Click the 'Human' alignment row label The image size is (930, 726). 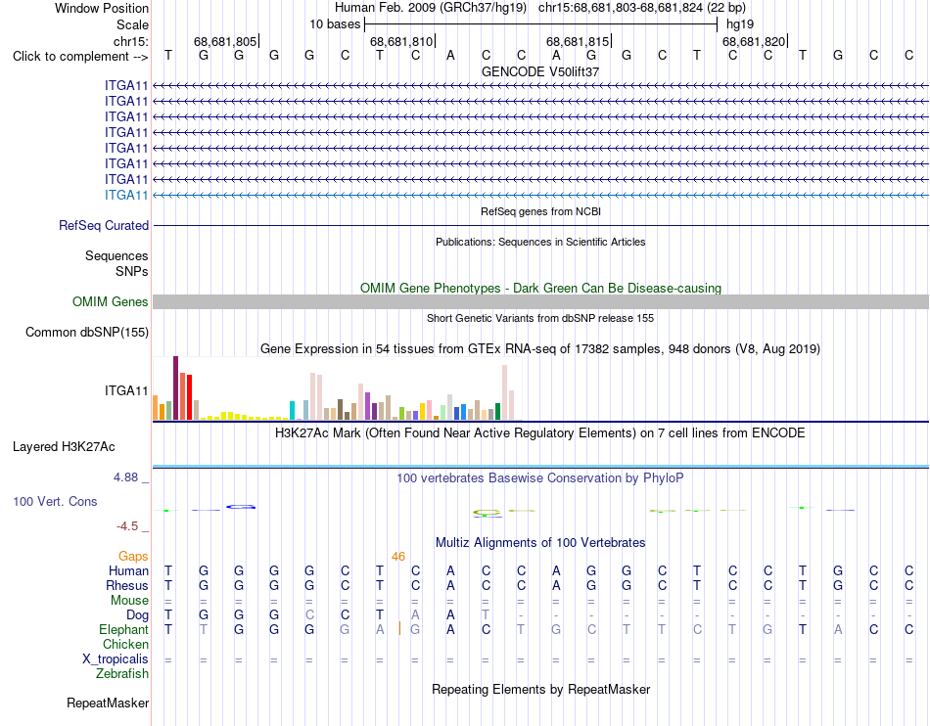tap(128, 570)
